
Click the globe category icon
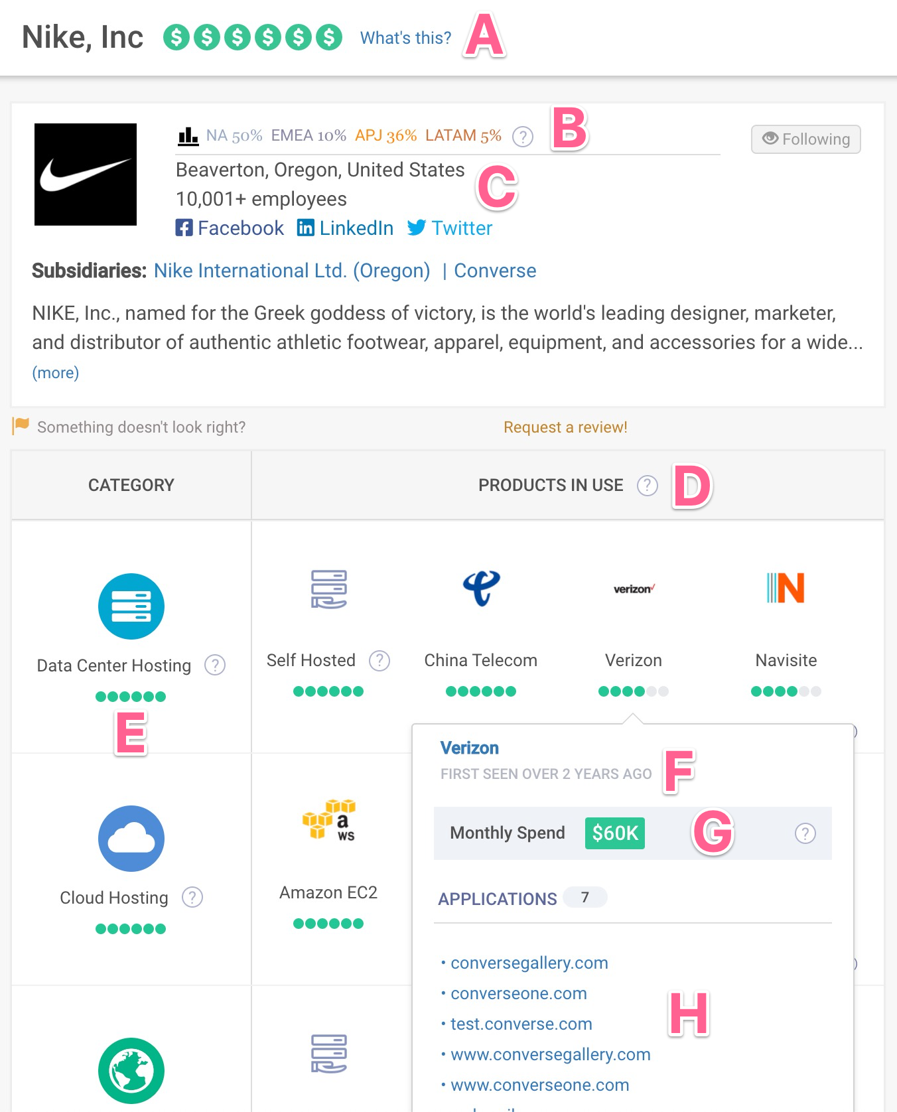coord(131,1070)
